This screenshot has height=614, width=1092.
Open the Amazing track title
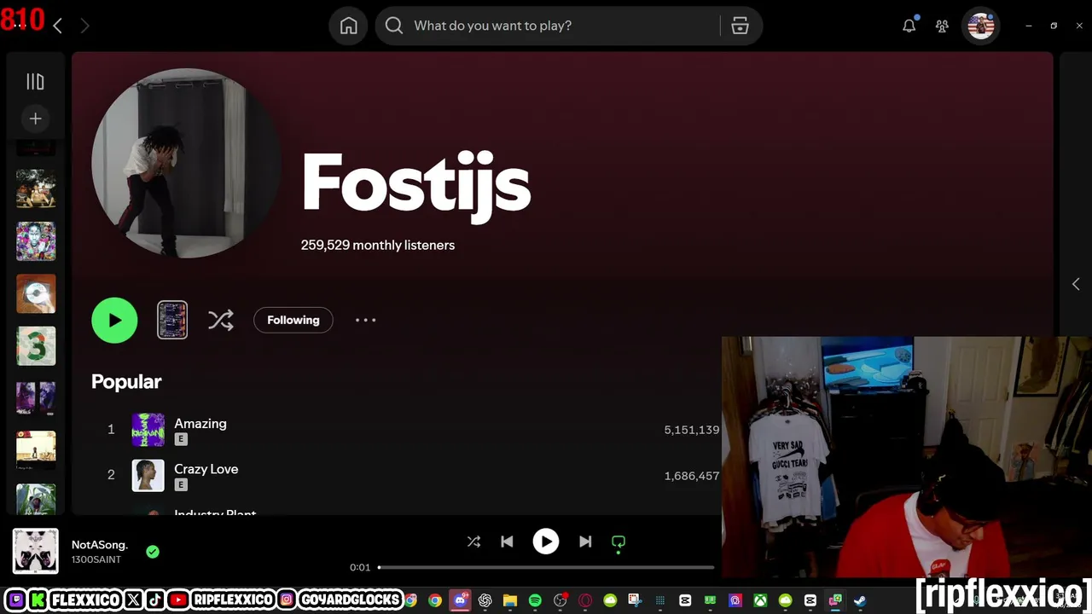(200, 423)
